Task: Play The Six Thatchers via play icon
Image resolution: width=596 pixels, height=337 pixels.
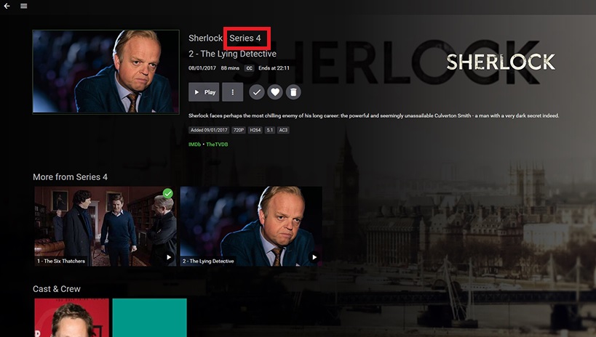Action: (x=169, y=257)
